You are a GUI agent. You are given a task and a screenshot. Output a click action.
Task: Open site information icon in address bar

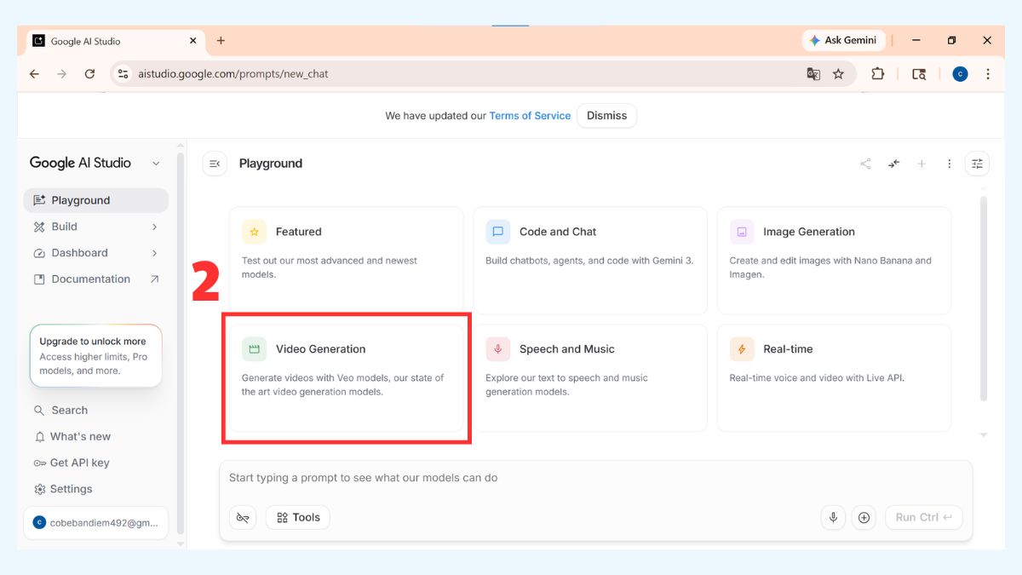click(123, 74)
